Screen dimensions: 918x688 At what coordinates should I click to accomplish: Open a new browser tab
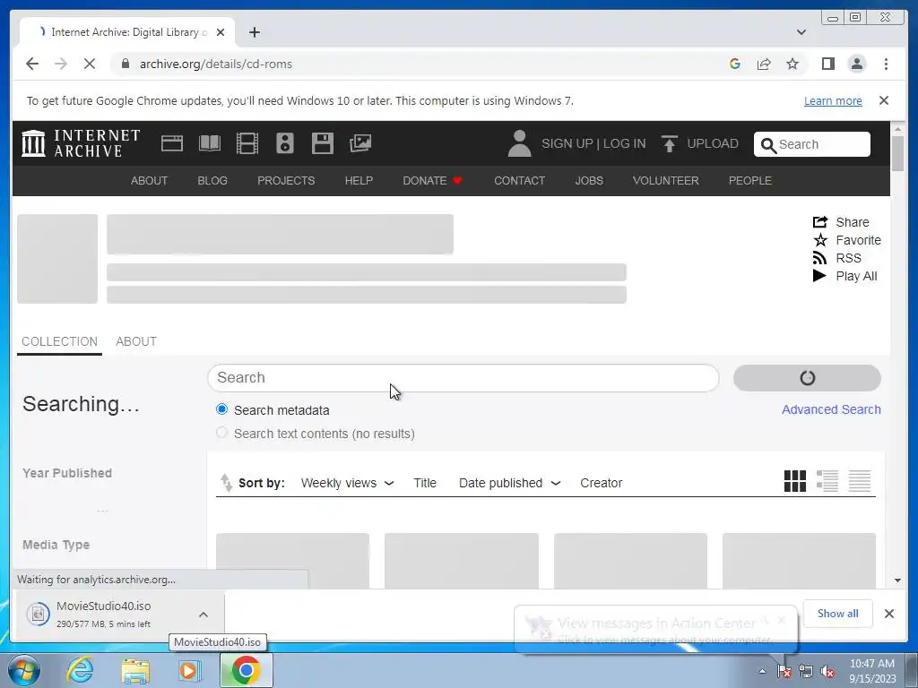point(254,32)
